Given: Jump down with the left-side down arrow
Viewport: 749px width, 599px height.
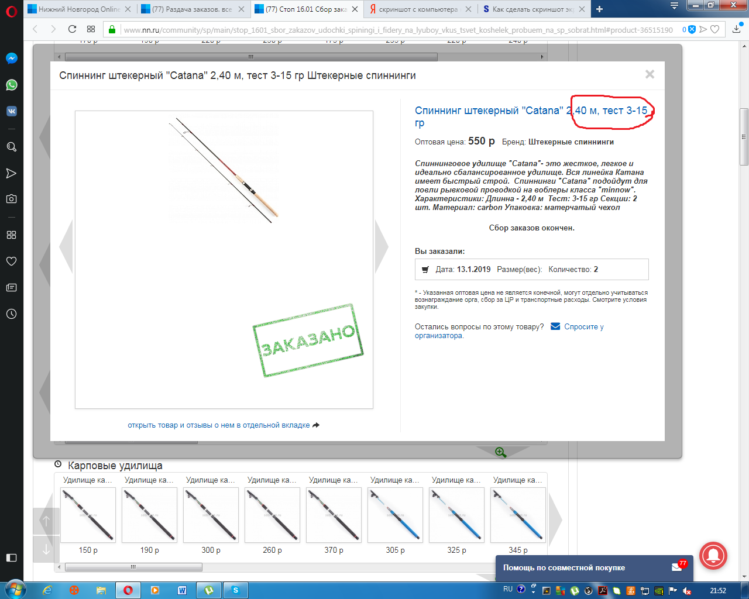Looking at the screenshot, I should pyautogui.click(x=46, y=549).
